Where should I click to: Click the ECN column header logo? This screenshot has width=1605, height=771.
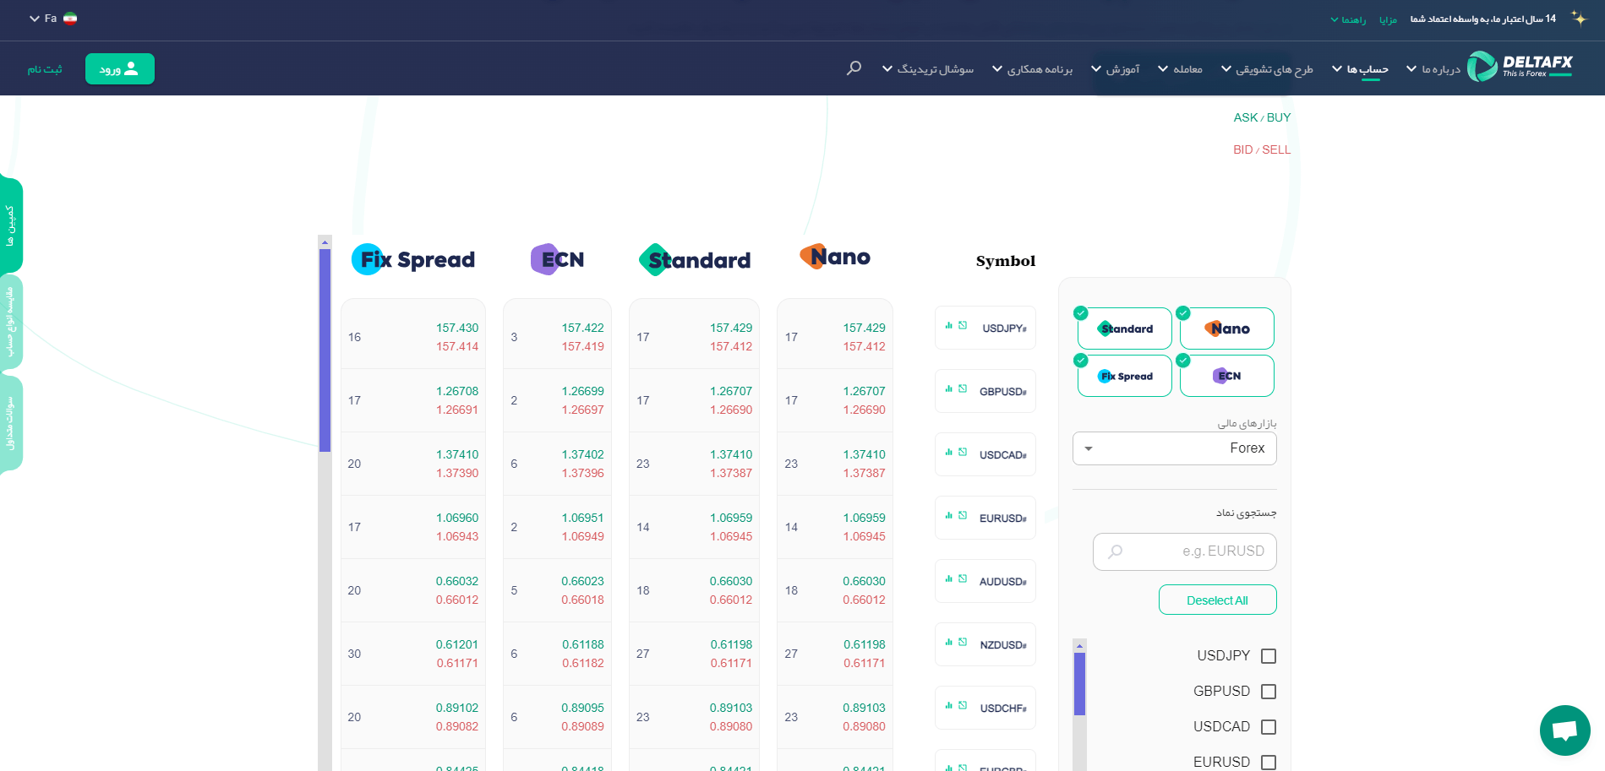(x=557, y=259)
